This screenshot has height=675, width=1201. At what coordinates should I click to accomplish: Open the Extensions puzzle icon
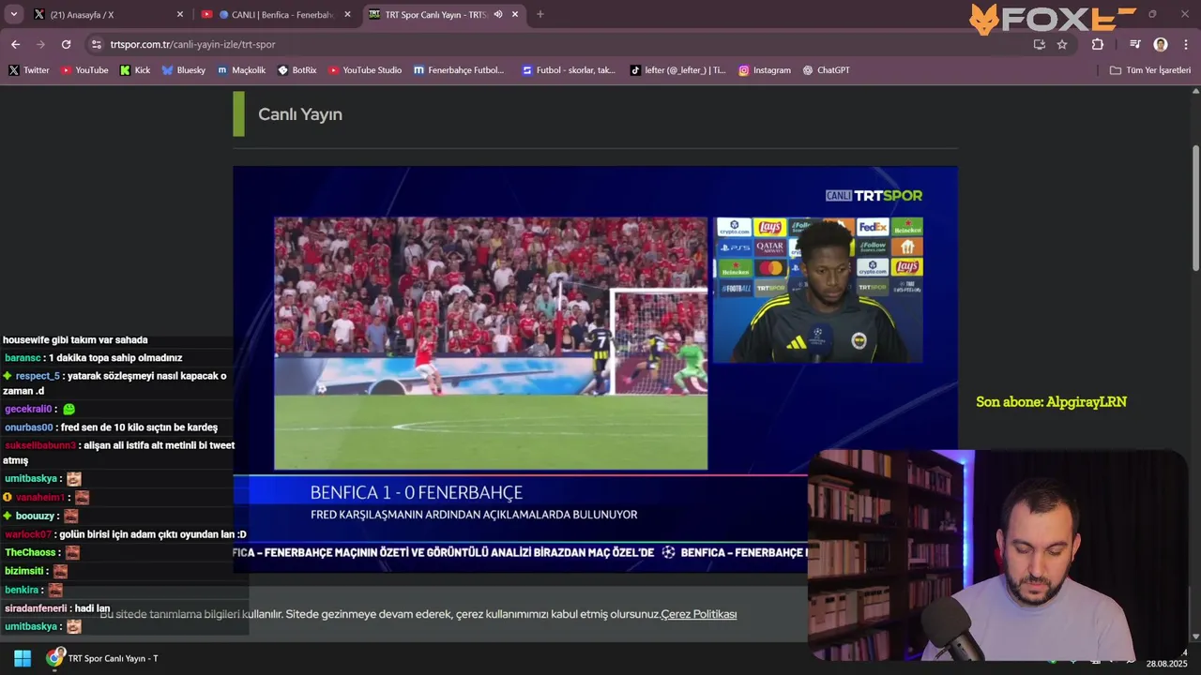1097,44
